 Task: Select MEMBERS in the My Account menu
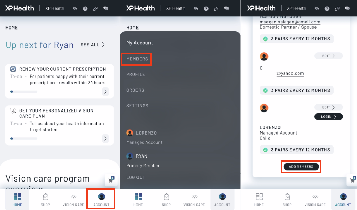(x=136, y=59)
